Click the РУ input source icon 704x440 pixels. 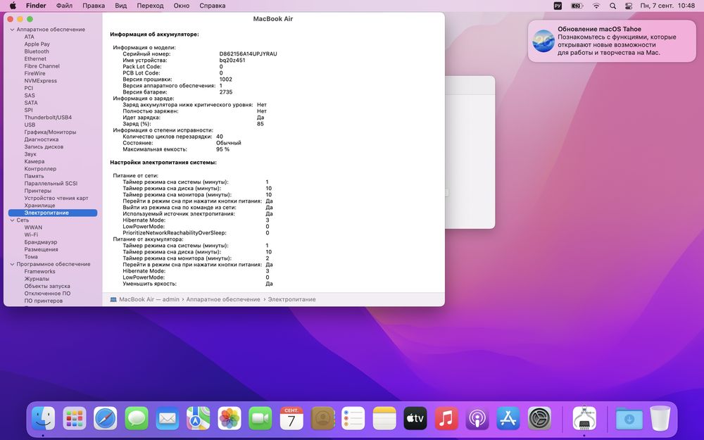click(558, 6)
